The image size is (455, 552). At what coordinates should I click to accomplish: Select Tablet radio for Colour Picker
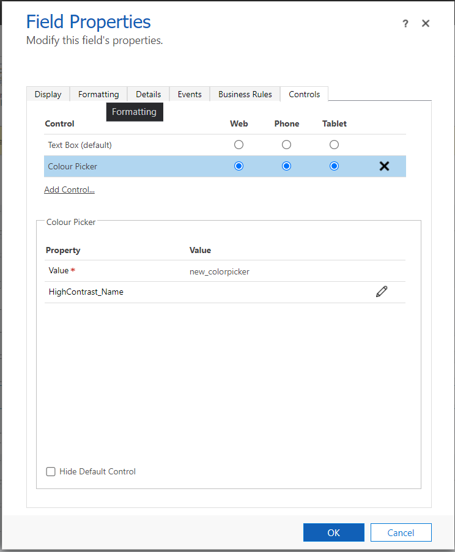pos(334,166)
